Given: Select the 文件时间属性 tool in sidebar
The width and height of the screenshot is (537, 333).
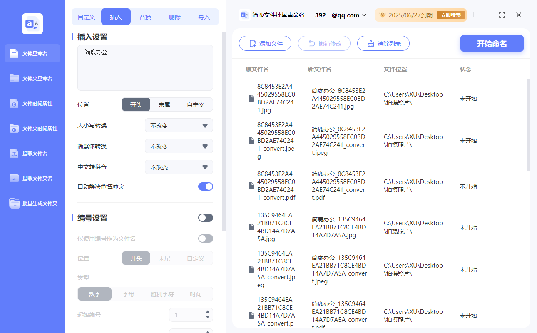Looking at the screenshot, I should [x=32, y=103].
